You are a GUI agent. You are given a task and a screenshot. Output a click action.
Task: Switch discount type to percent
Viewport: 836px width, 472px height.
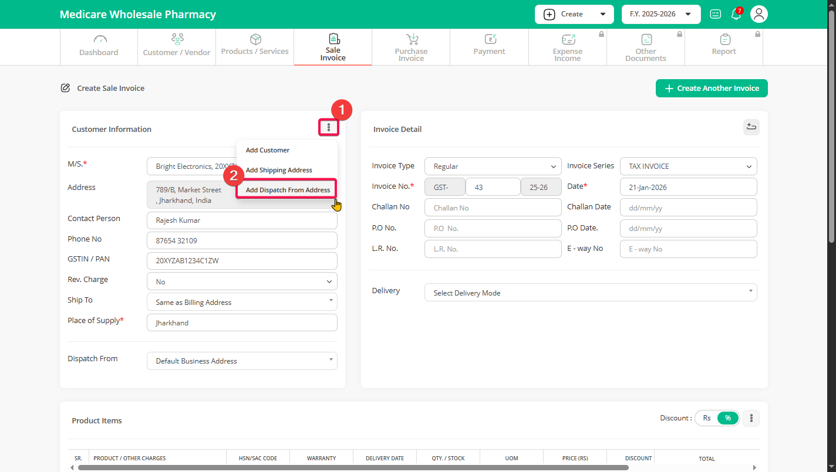pos(728,418)
